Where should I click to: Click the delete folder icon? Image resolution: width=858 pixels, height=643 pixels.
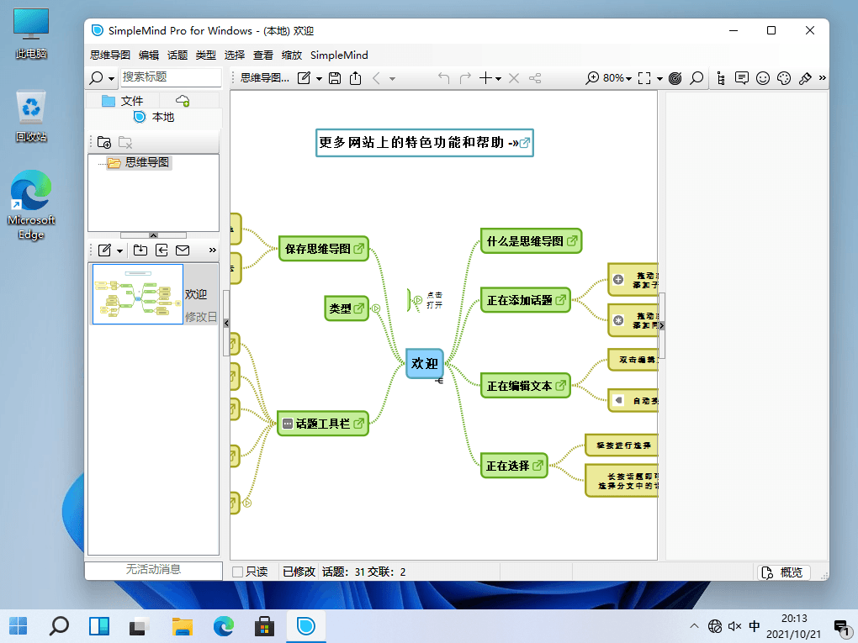click(125, 143)
